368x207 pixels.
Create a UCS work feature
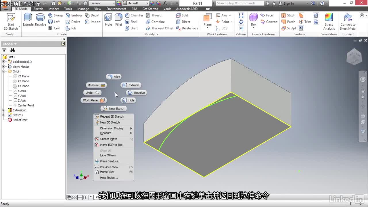[x=222, y=28]
